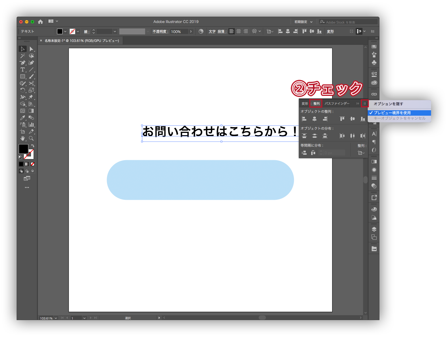This screenshot has width=448, height=337.
Task: Select the Rotate tool
Action: [23, 90]
